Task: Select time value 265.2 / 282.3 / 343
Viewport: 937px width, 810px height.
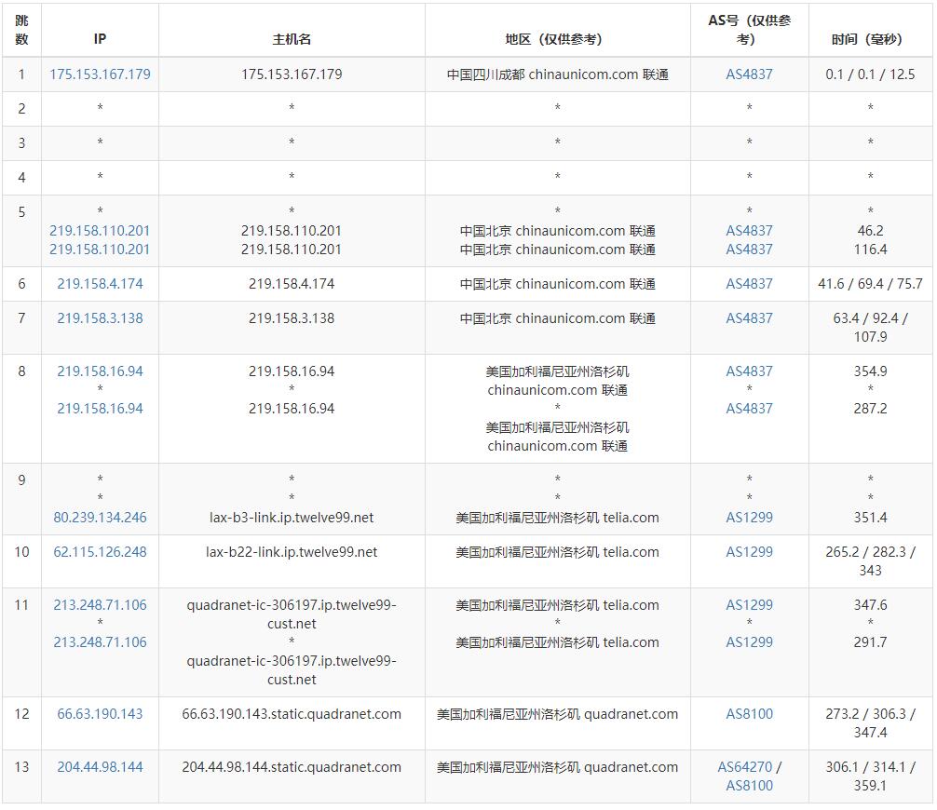Action: pos(870,560)
